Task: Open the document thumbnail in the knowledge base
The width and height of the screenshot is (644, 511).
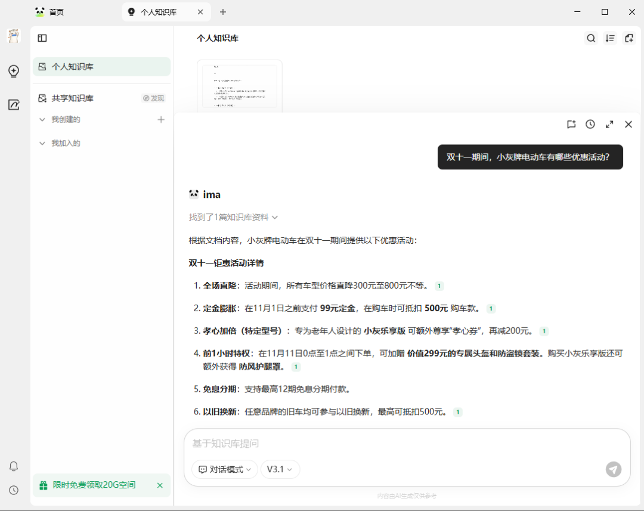Action: pos(240,85)
